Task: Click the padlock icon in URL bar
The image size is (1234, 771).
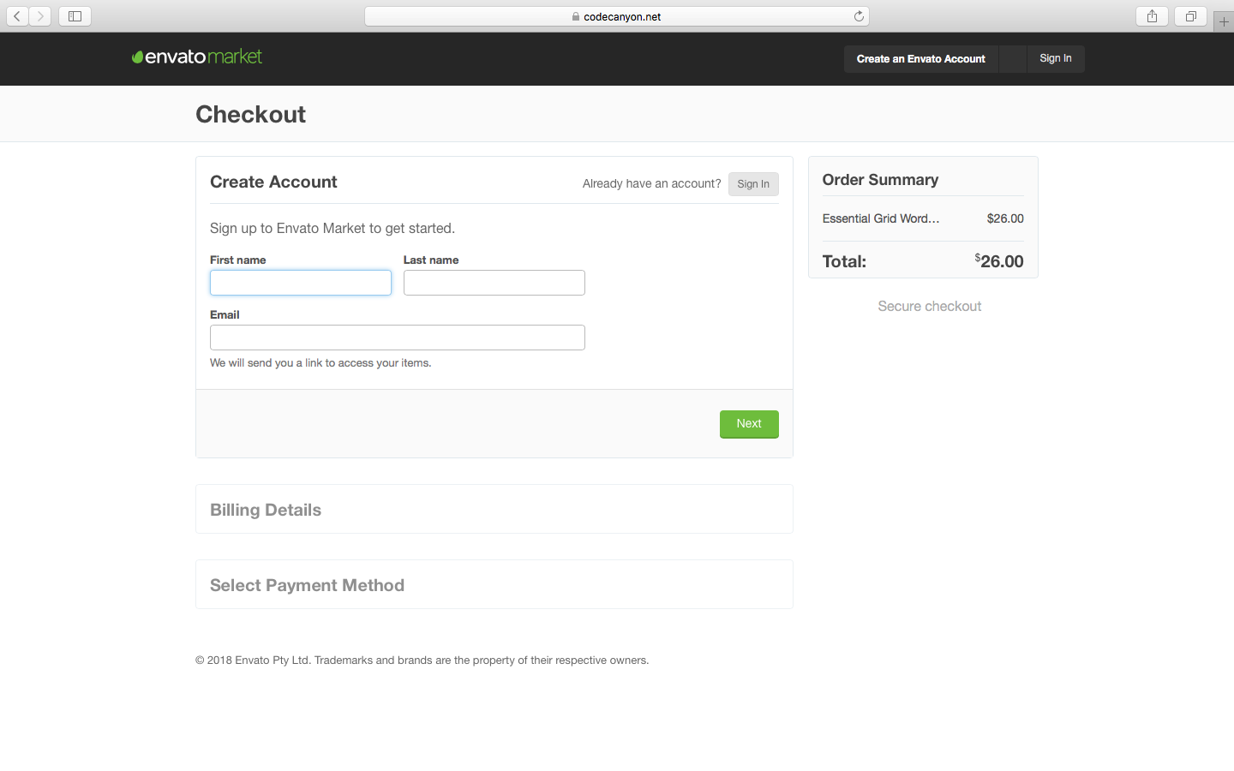Action: click(576, 17)
